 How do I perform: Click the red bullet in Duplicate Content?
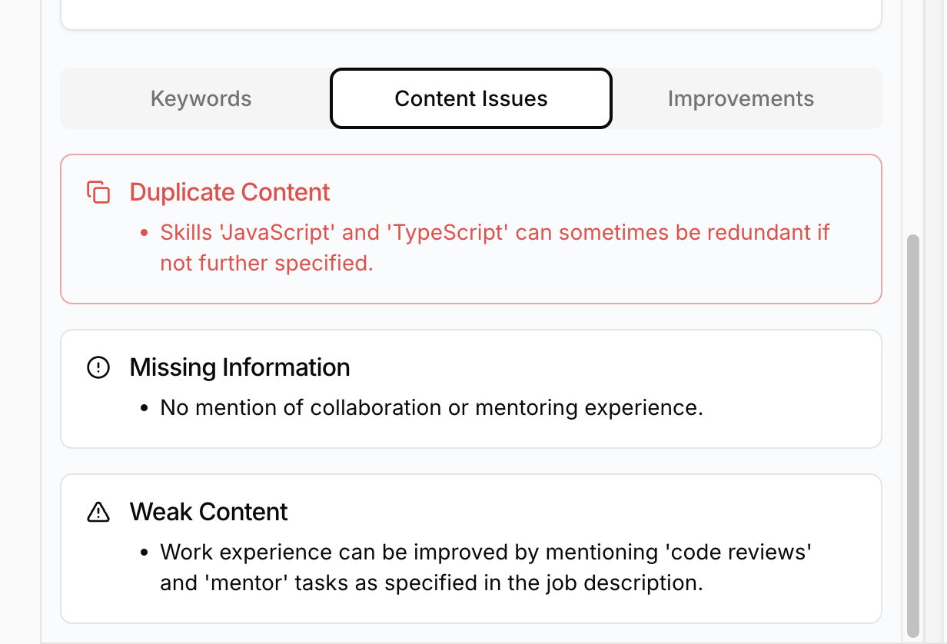[144, 233]
